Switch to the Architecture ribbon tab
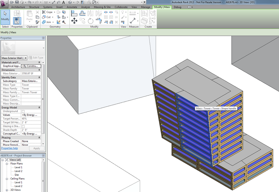 point(18,7)
